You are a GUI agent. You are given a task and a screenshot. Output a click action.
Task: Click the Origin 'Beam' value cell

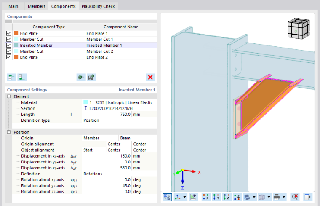[x=138, y=138]
